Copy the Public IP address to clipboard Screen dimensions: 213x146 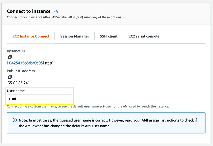[10, 77]
